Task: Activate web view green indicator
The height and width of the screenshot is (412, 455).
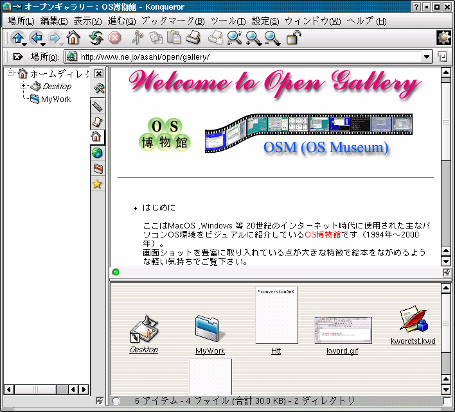Action: point(116,272)
